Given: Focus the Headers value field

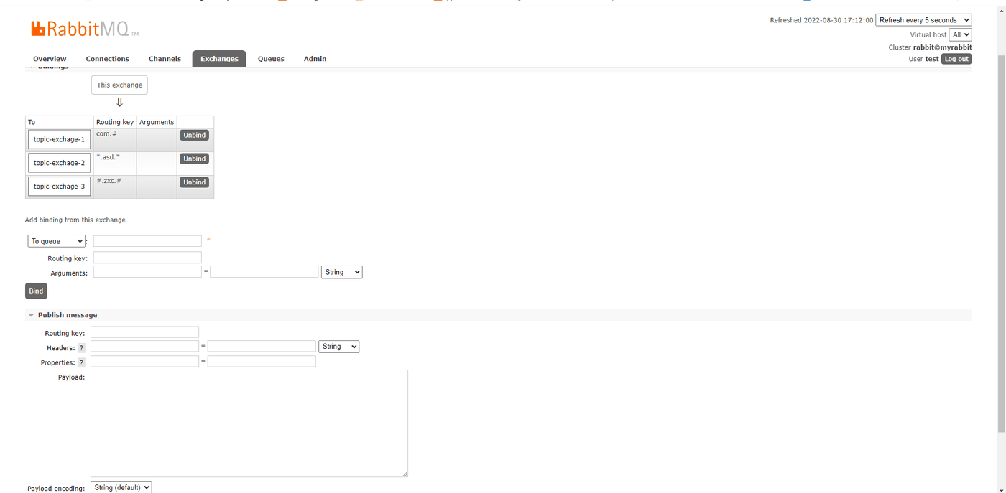Looking at the screenshot, I should [262, 347].
